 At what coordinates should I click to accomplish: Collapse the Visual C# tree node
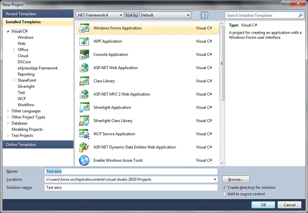pos(8,31)
